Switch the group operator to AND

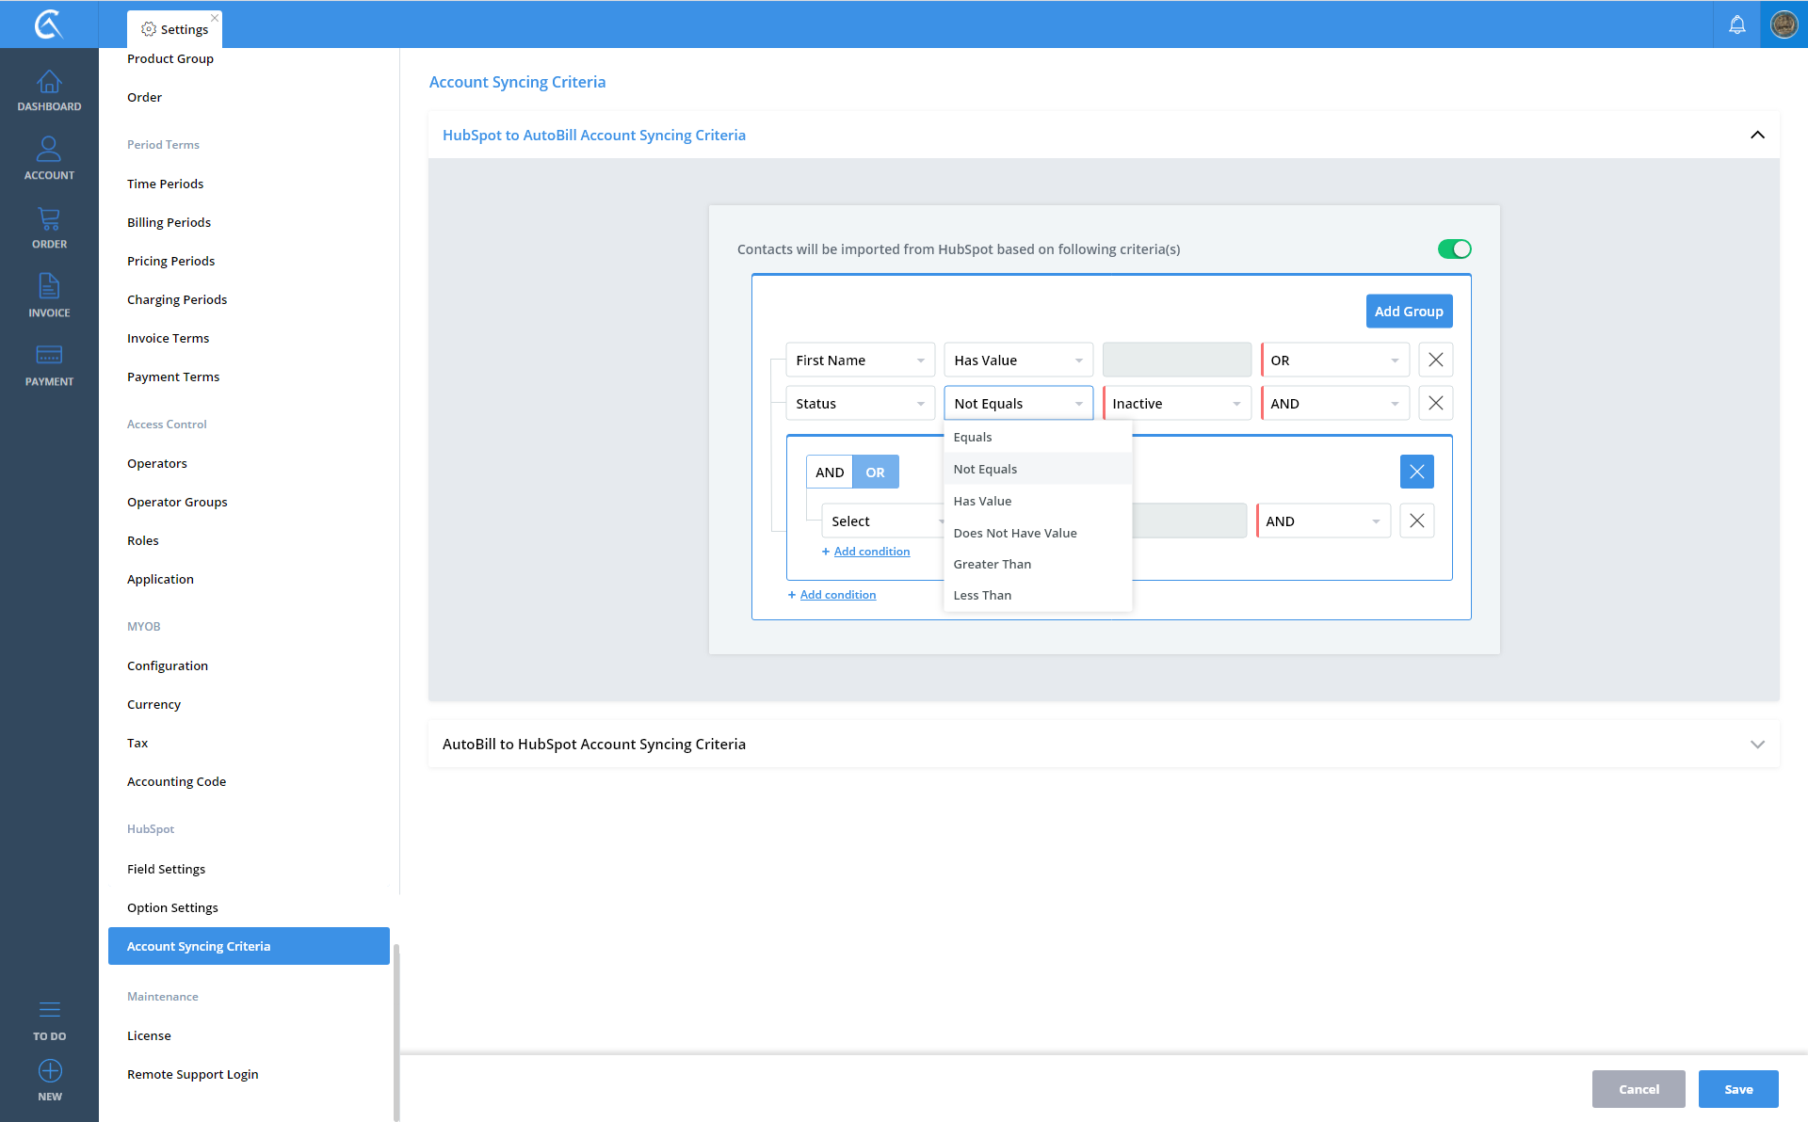[x=830, y=473]
